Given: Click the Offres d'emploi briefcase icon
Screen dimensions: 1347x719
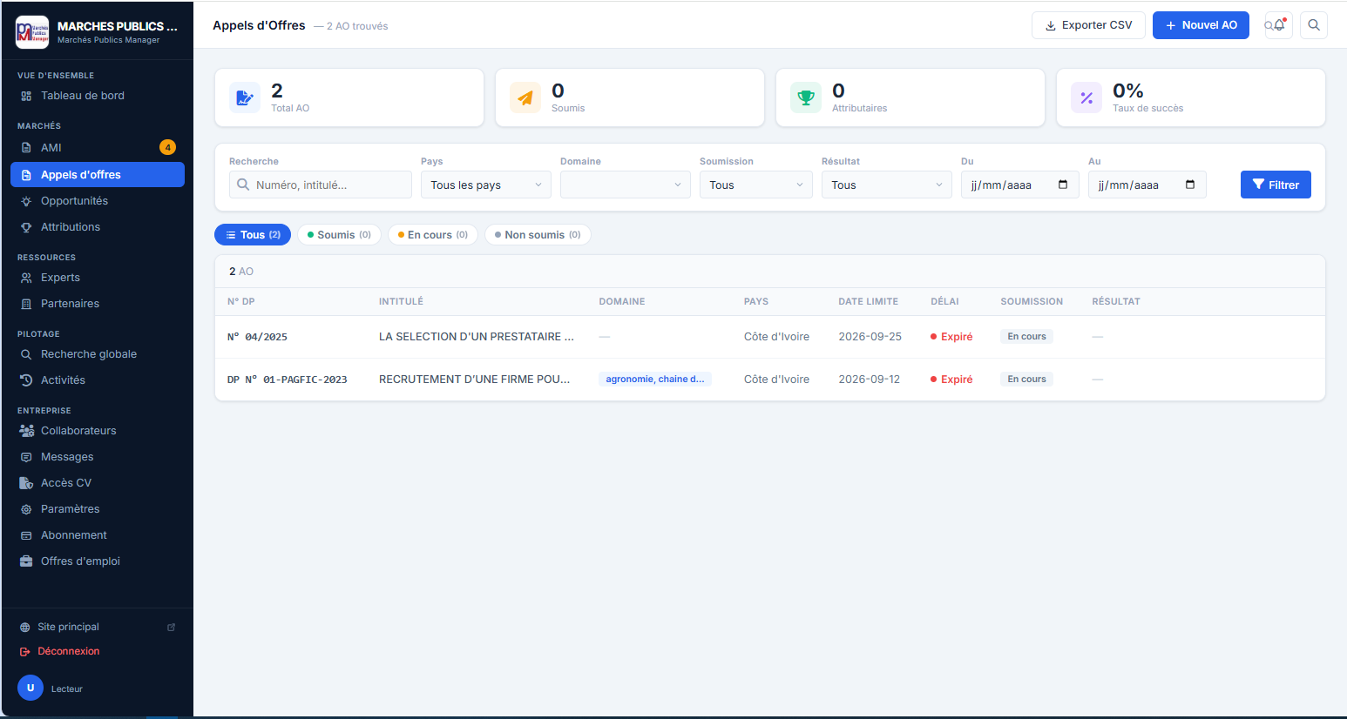Looking at the screenshot, I should click(26, 561).
